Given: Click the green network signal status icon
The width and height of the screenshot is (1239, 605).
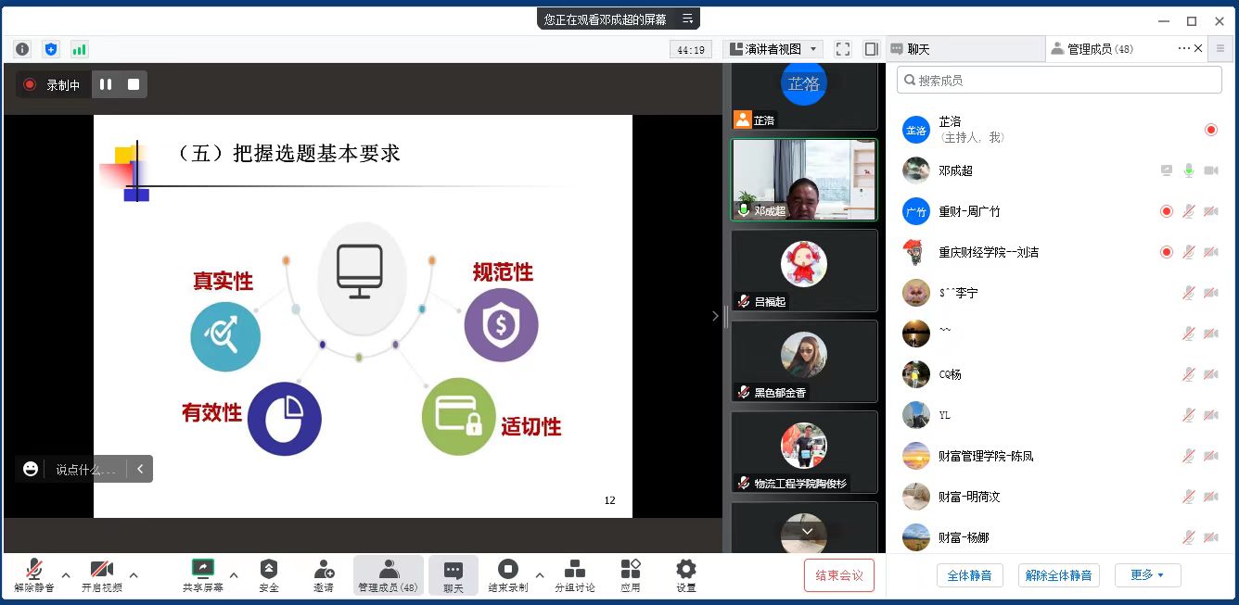Looking at the screenshot, I should tap(80, 49).
